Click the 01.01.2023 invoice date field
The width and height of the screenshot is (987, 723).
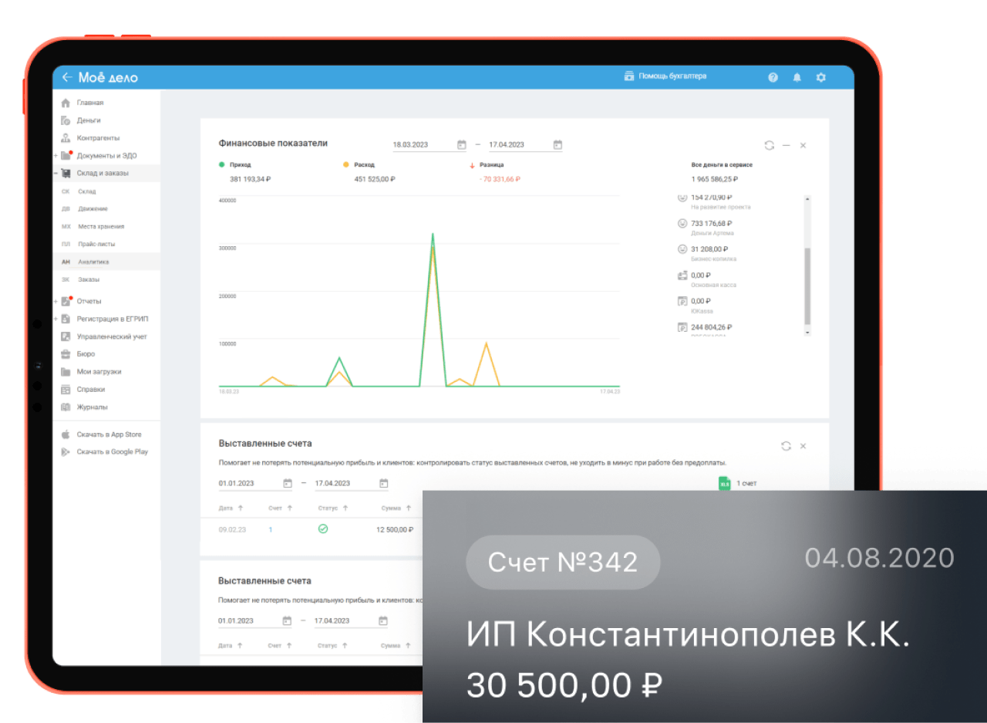pos(247,484)
